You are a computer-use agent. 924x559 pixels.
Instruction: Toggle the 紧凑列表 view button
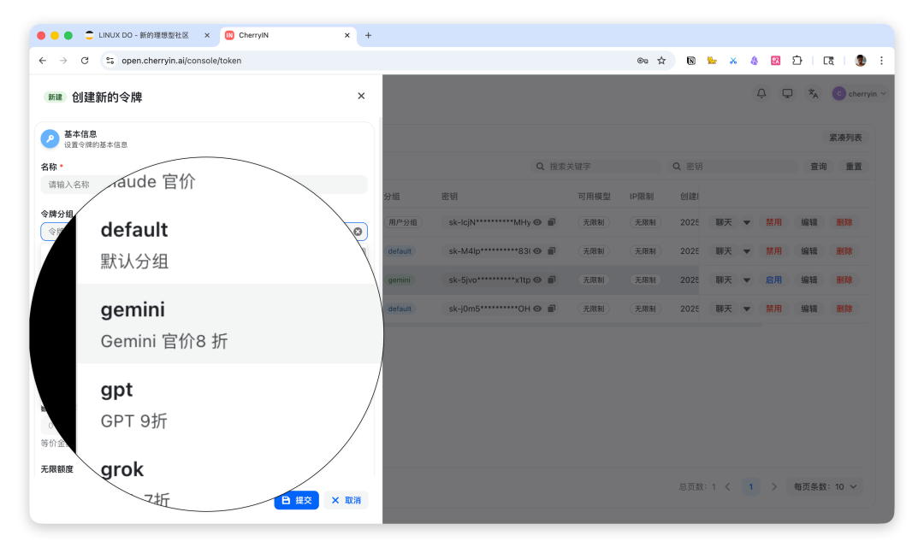[x=845, y=138]
